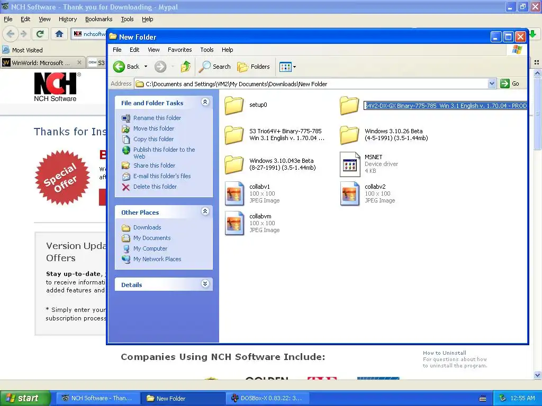Screen dimensions: 542x406
Task: Click E-mail this folder's files
Action: [162, 176]
